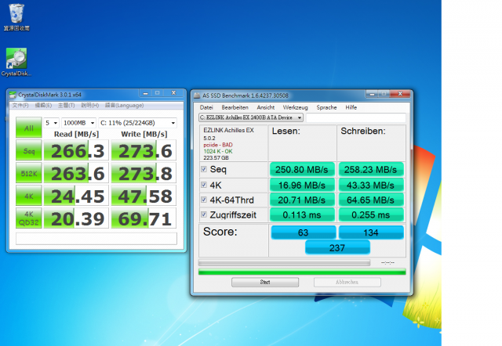Click the empty text field beside drive selector
The height and width of the screenshot is (346, 502).
tap(355, 117)
